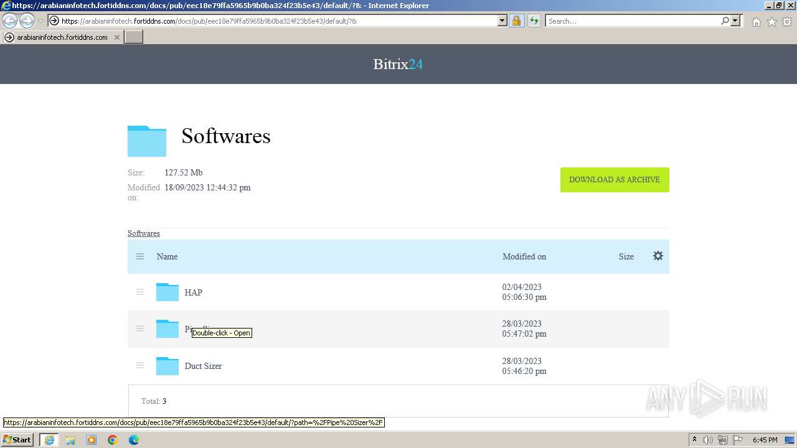
Task: Open the search provider dropdown arrow
Action: pos(735,21)
